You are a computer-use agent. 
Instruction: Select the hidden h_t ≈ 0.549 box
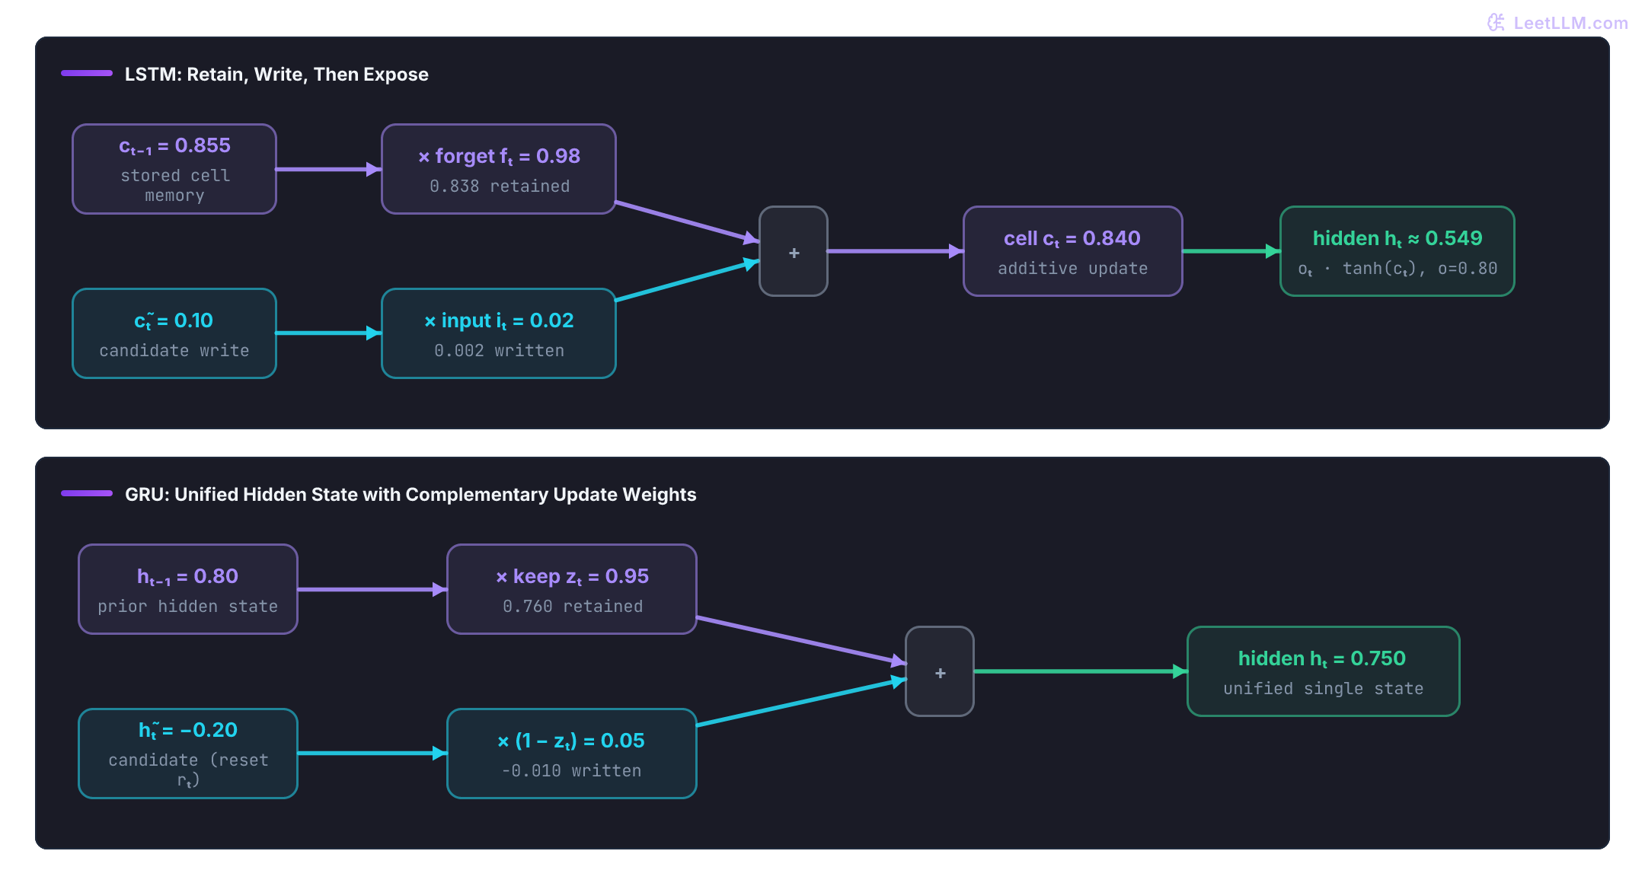pos(1397,251)
